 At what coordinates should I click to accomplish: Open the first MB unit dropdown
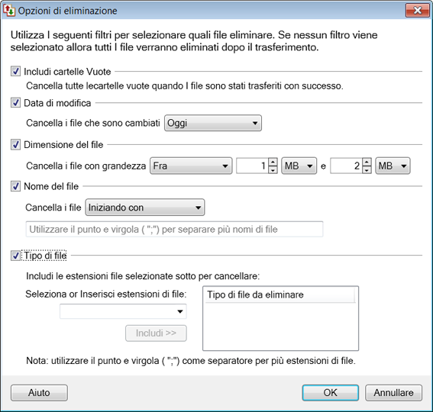(299, 166)
